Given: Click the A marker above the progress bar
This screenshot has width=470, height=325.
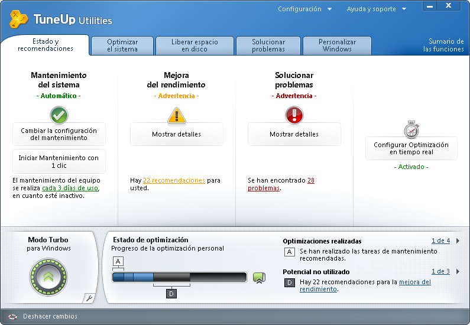Looking at the screenshot, I should [118, 261].
